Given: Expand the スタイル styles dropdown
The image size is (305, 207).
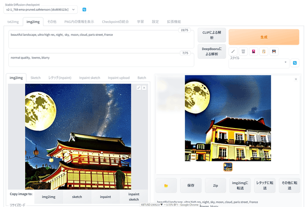Looking at the screenshot, I should [259, 64].
